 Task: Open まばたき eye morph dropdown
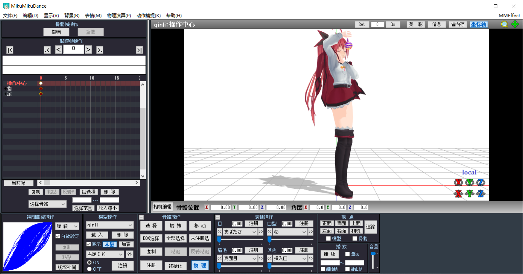point(240,232)
